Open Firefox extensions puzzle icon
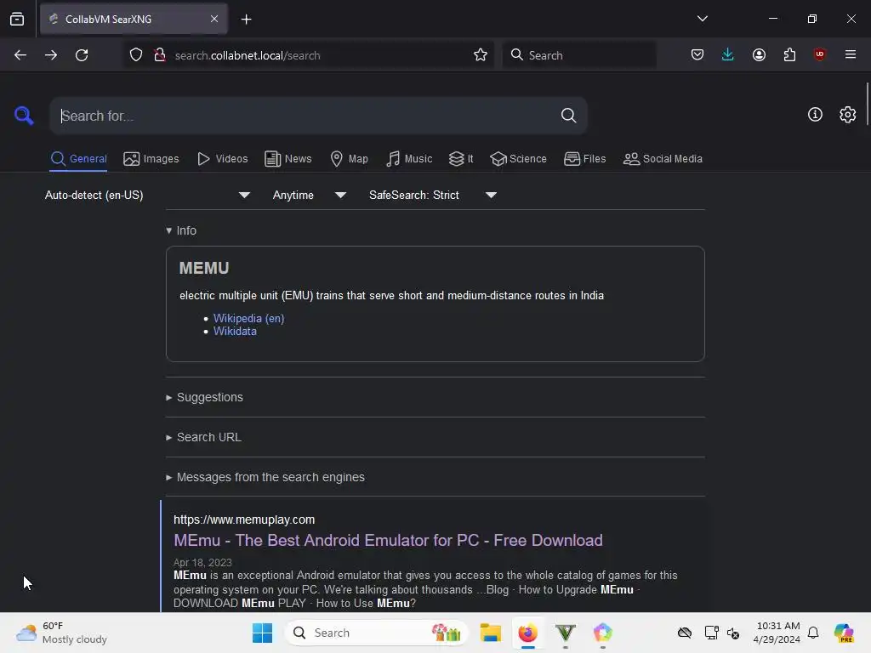 789,54
